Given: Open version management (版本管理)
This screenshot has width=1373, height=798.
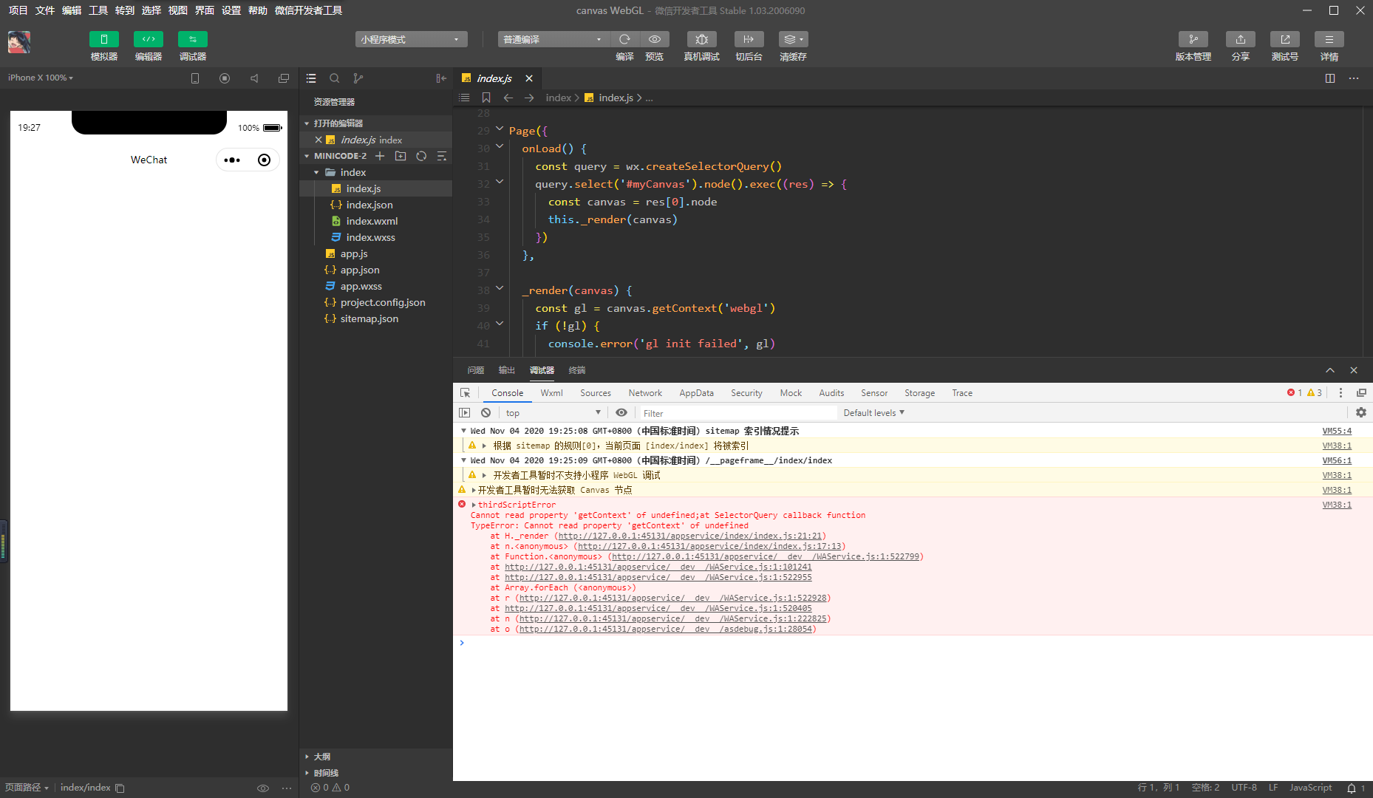Looking at the screenshot, I should [1193, 39].
